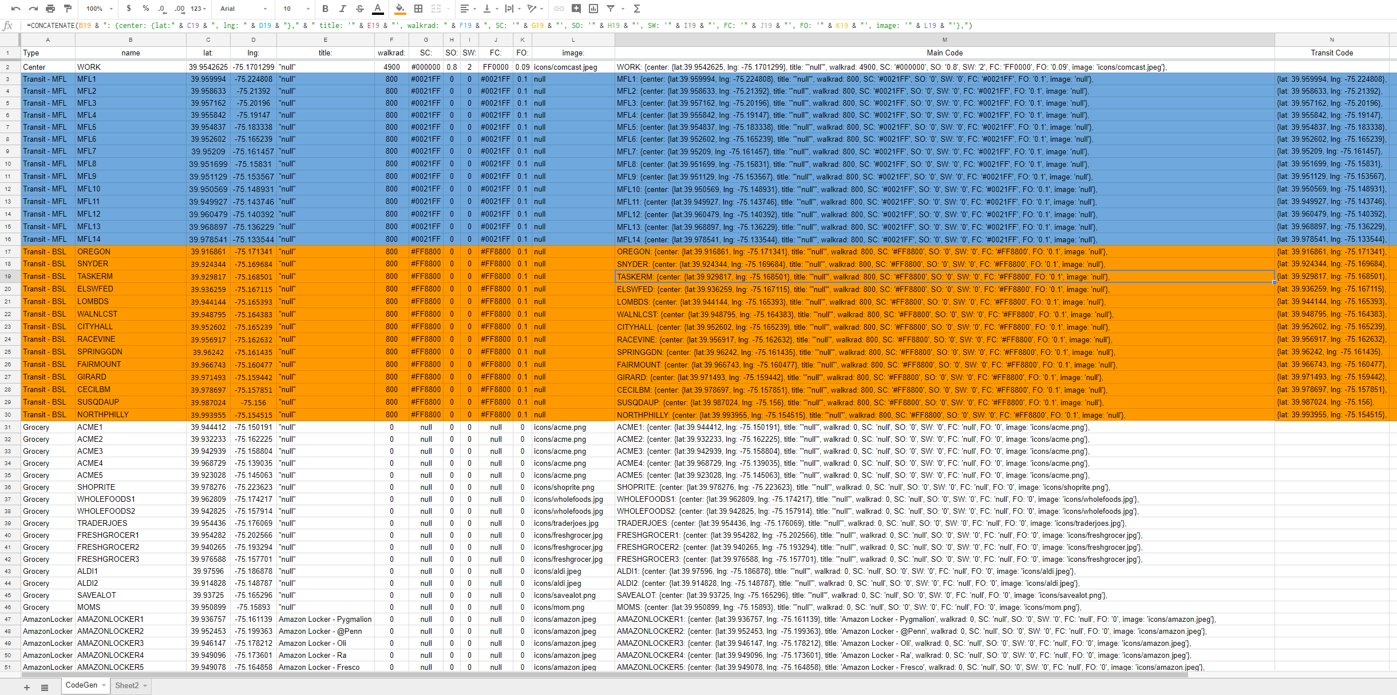Viewport: 1397px width, 695px height.
Task: Activate the paint format tool
Action: [68, 9]
